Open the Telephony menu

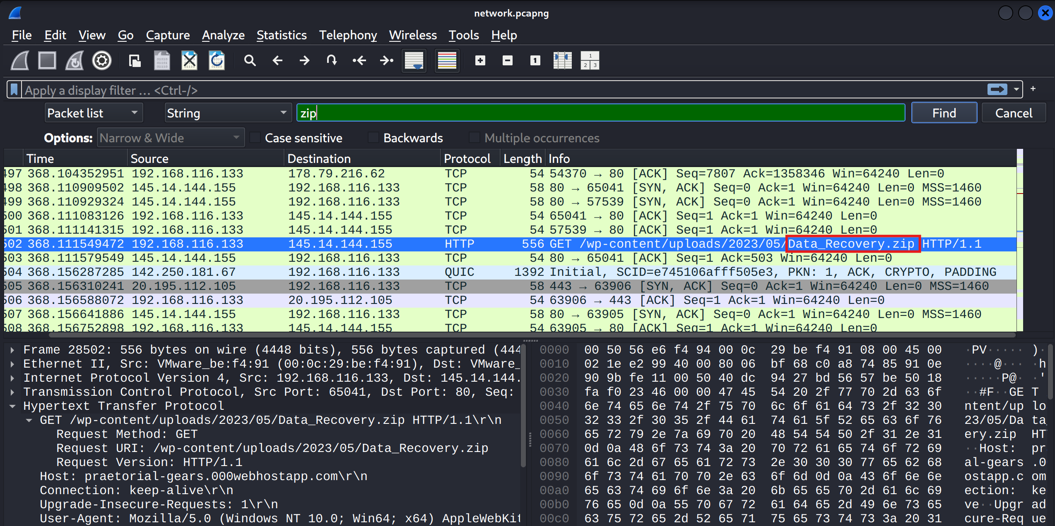click(x=348, y=35)
